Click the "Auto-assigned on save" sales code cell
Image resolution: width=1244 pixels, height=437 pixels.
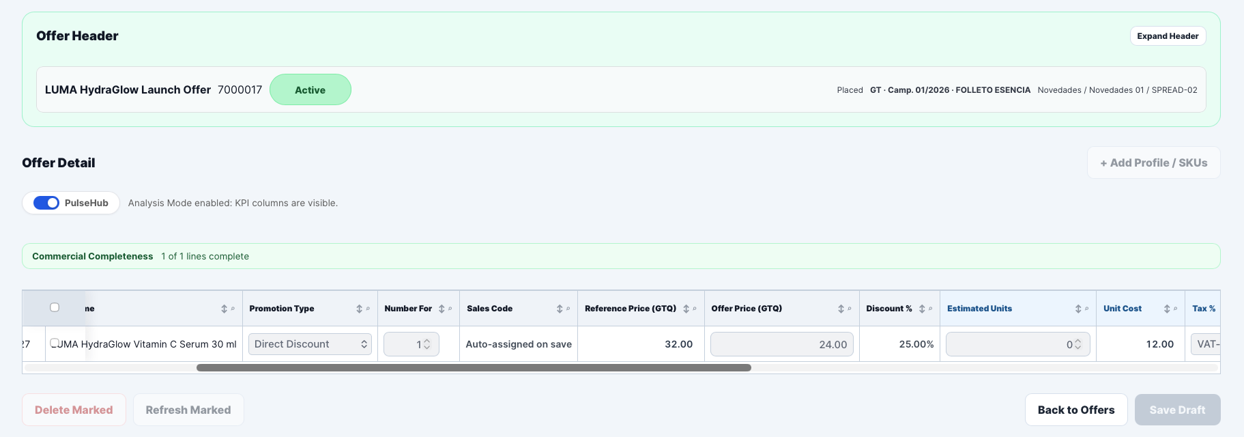(519, 344)
